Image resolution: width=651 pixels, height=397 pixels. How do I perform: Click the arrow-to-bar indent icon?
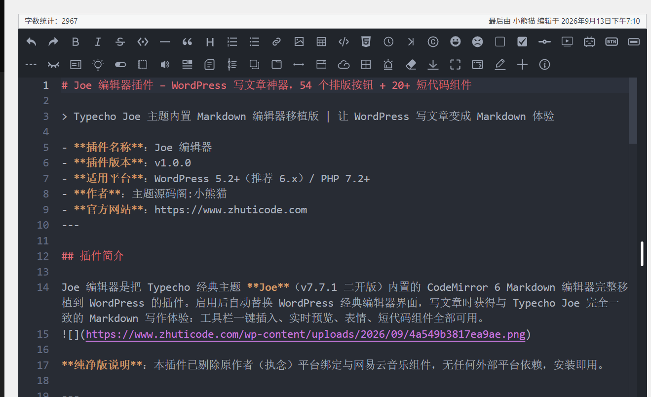[411, 42]
